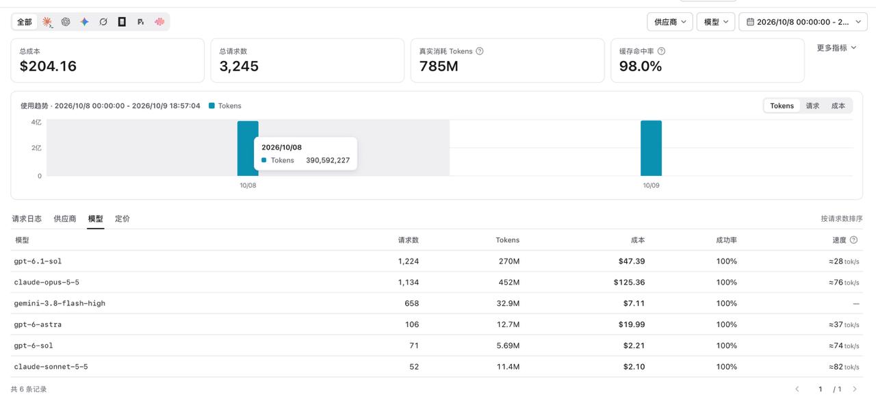Screen dimensions: 876x401
Task: Switch to the 定价 tab
Action: coord(123,219)
